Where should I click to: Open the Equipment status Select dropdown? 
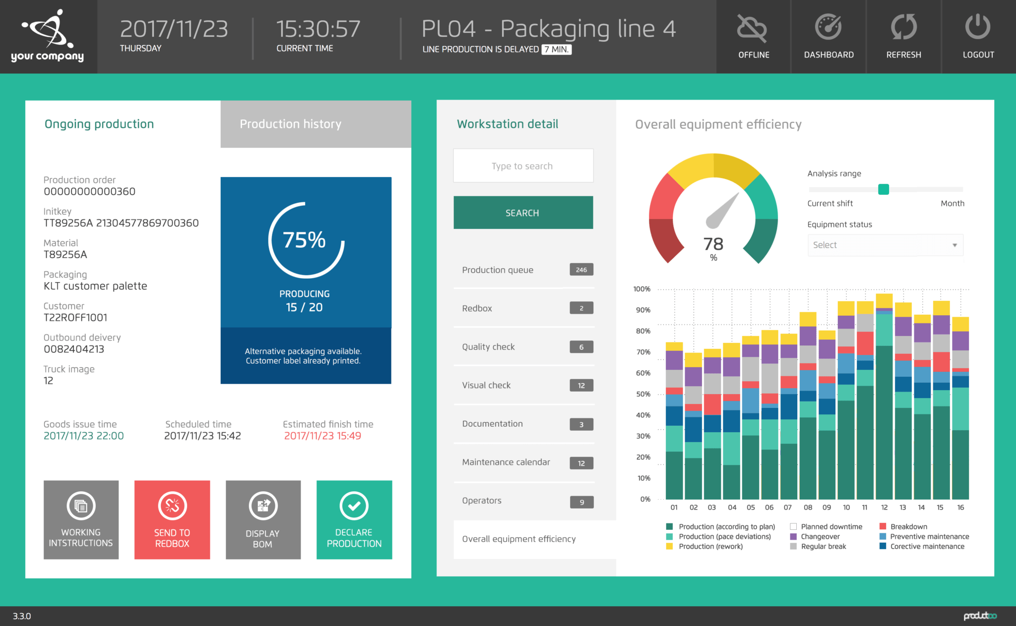pyautogui.click(x=885, y=245)
